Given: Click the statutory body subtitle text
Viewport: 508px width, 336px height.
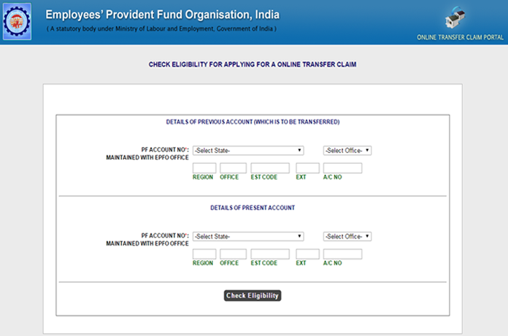Looking at the screenshot, I should click(x=161, y=28).
